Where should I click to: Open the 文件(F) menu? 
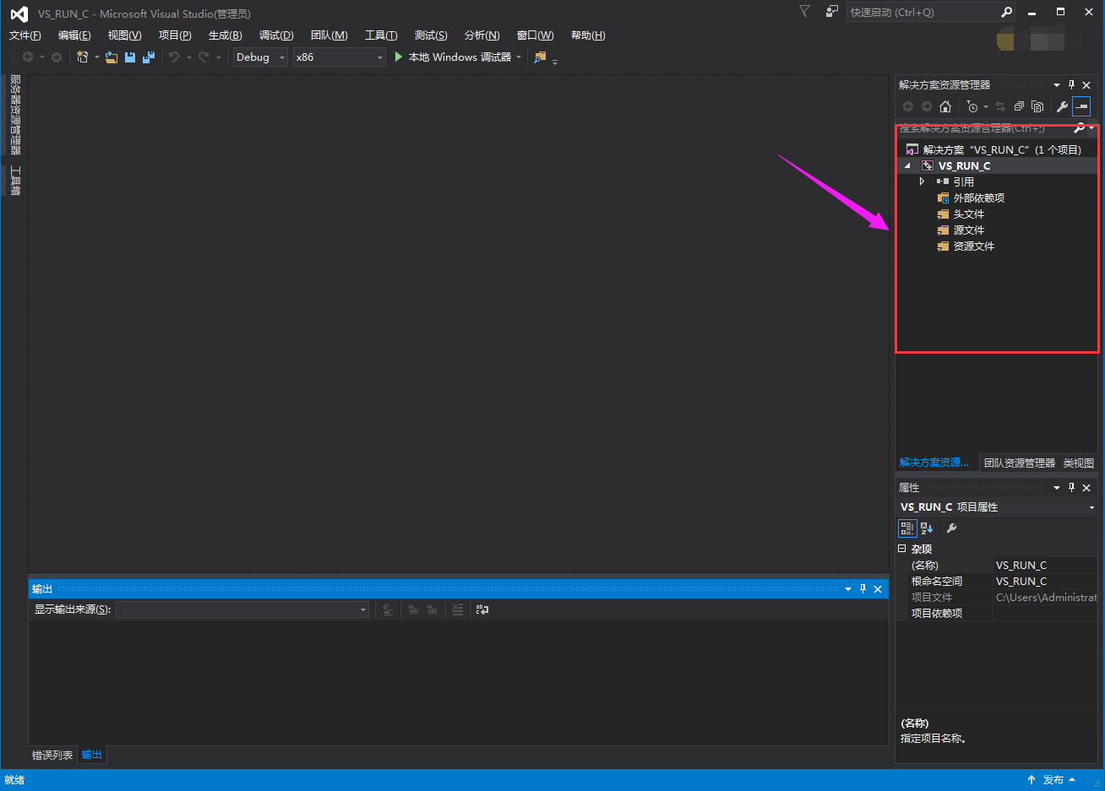tap(25, 35)
